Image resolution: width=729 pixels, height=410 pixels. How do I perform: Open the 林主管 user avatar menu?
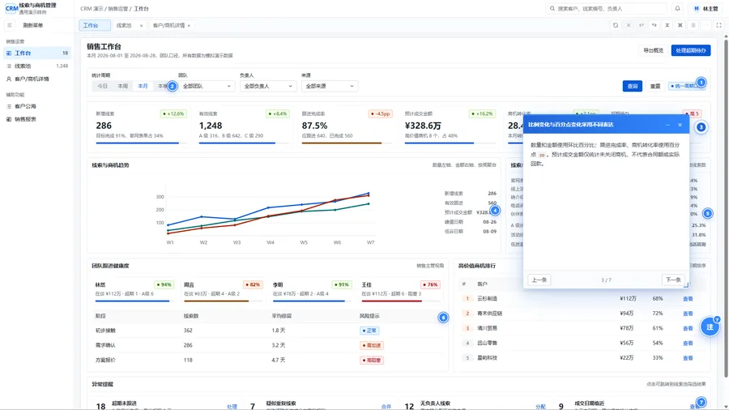[706, 8]
